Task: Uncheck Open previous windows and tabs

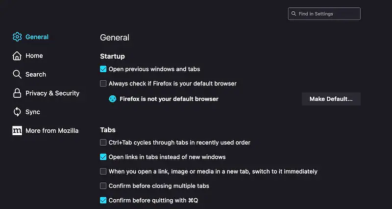Action: [x=103, y=69]
